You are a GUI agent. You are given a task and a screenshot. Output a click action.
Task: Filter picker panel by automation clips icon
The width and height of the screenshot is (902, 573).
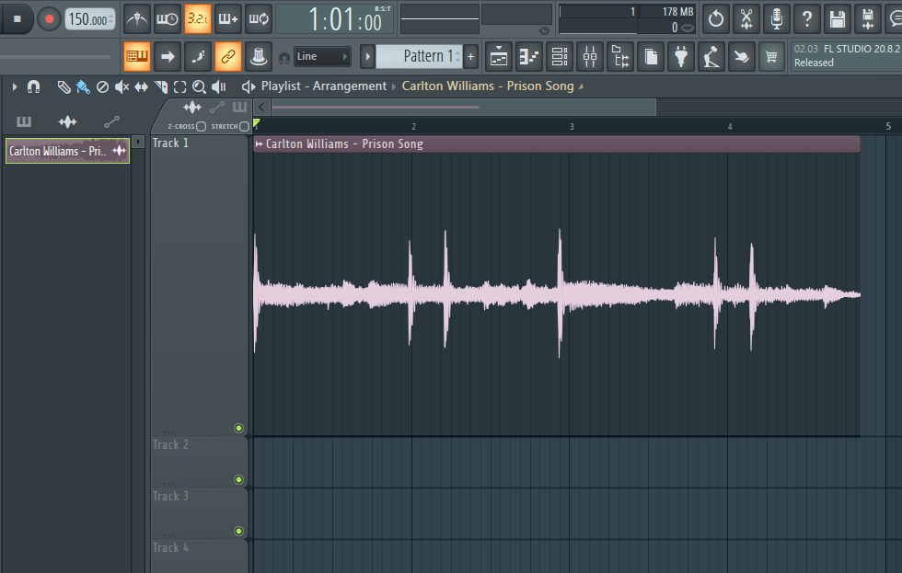point(111,121)
